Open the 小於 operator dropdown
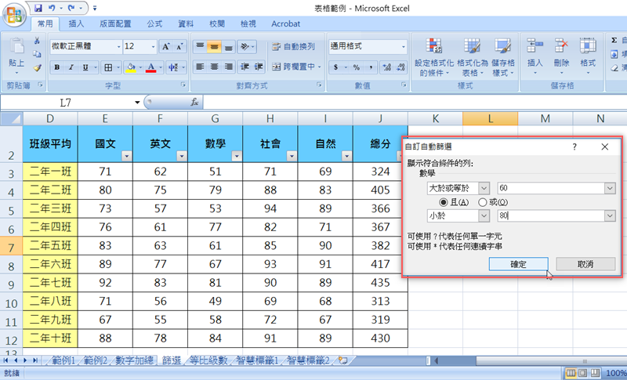 [x=483, y=215]
